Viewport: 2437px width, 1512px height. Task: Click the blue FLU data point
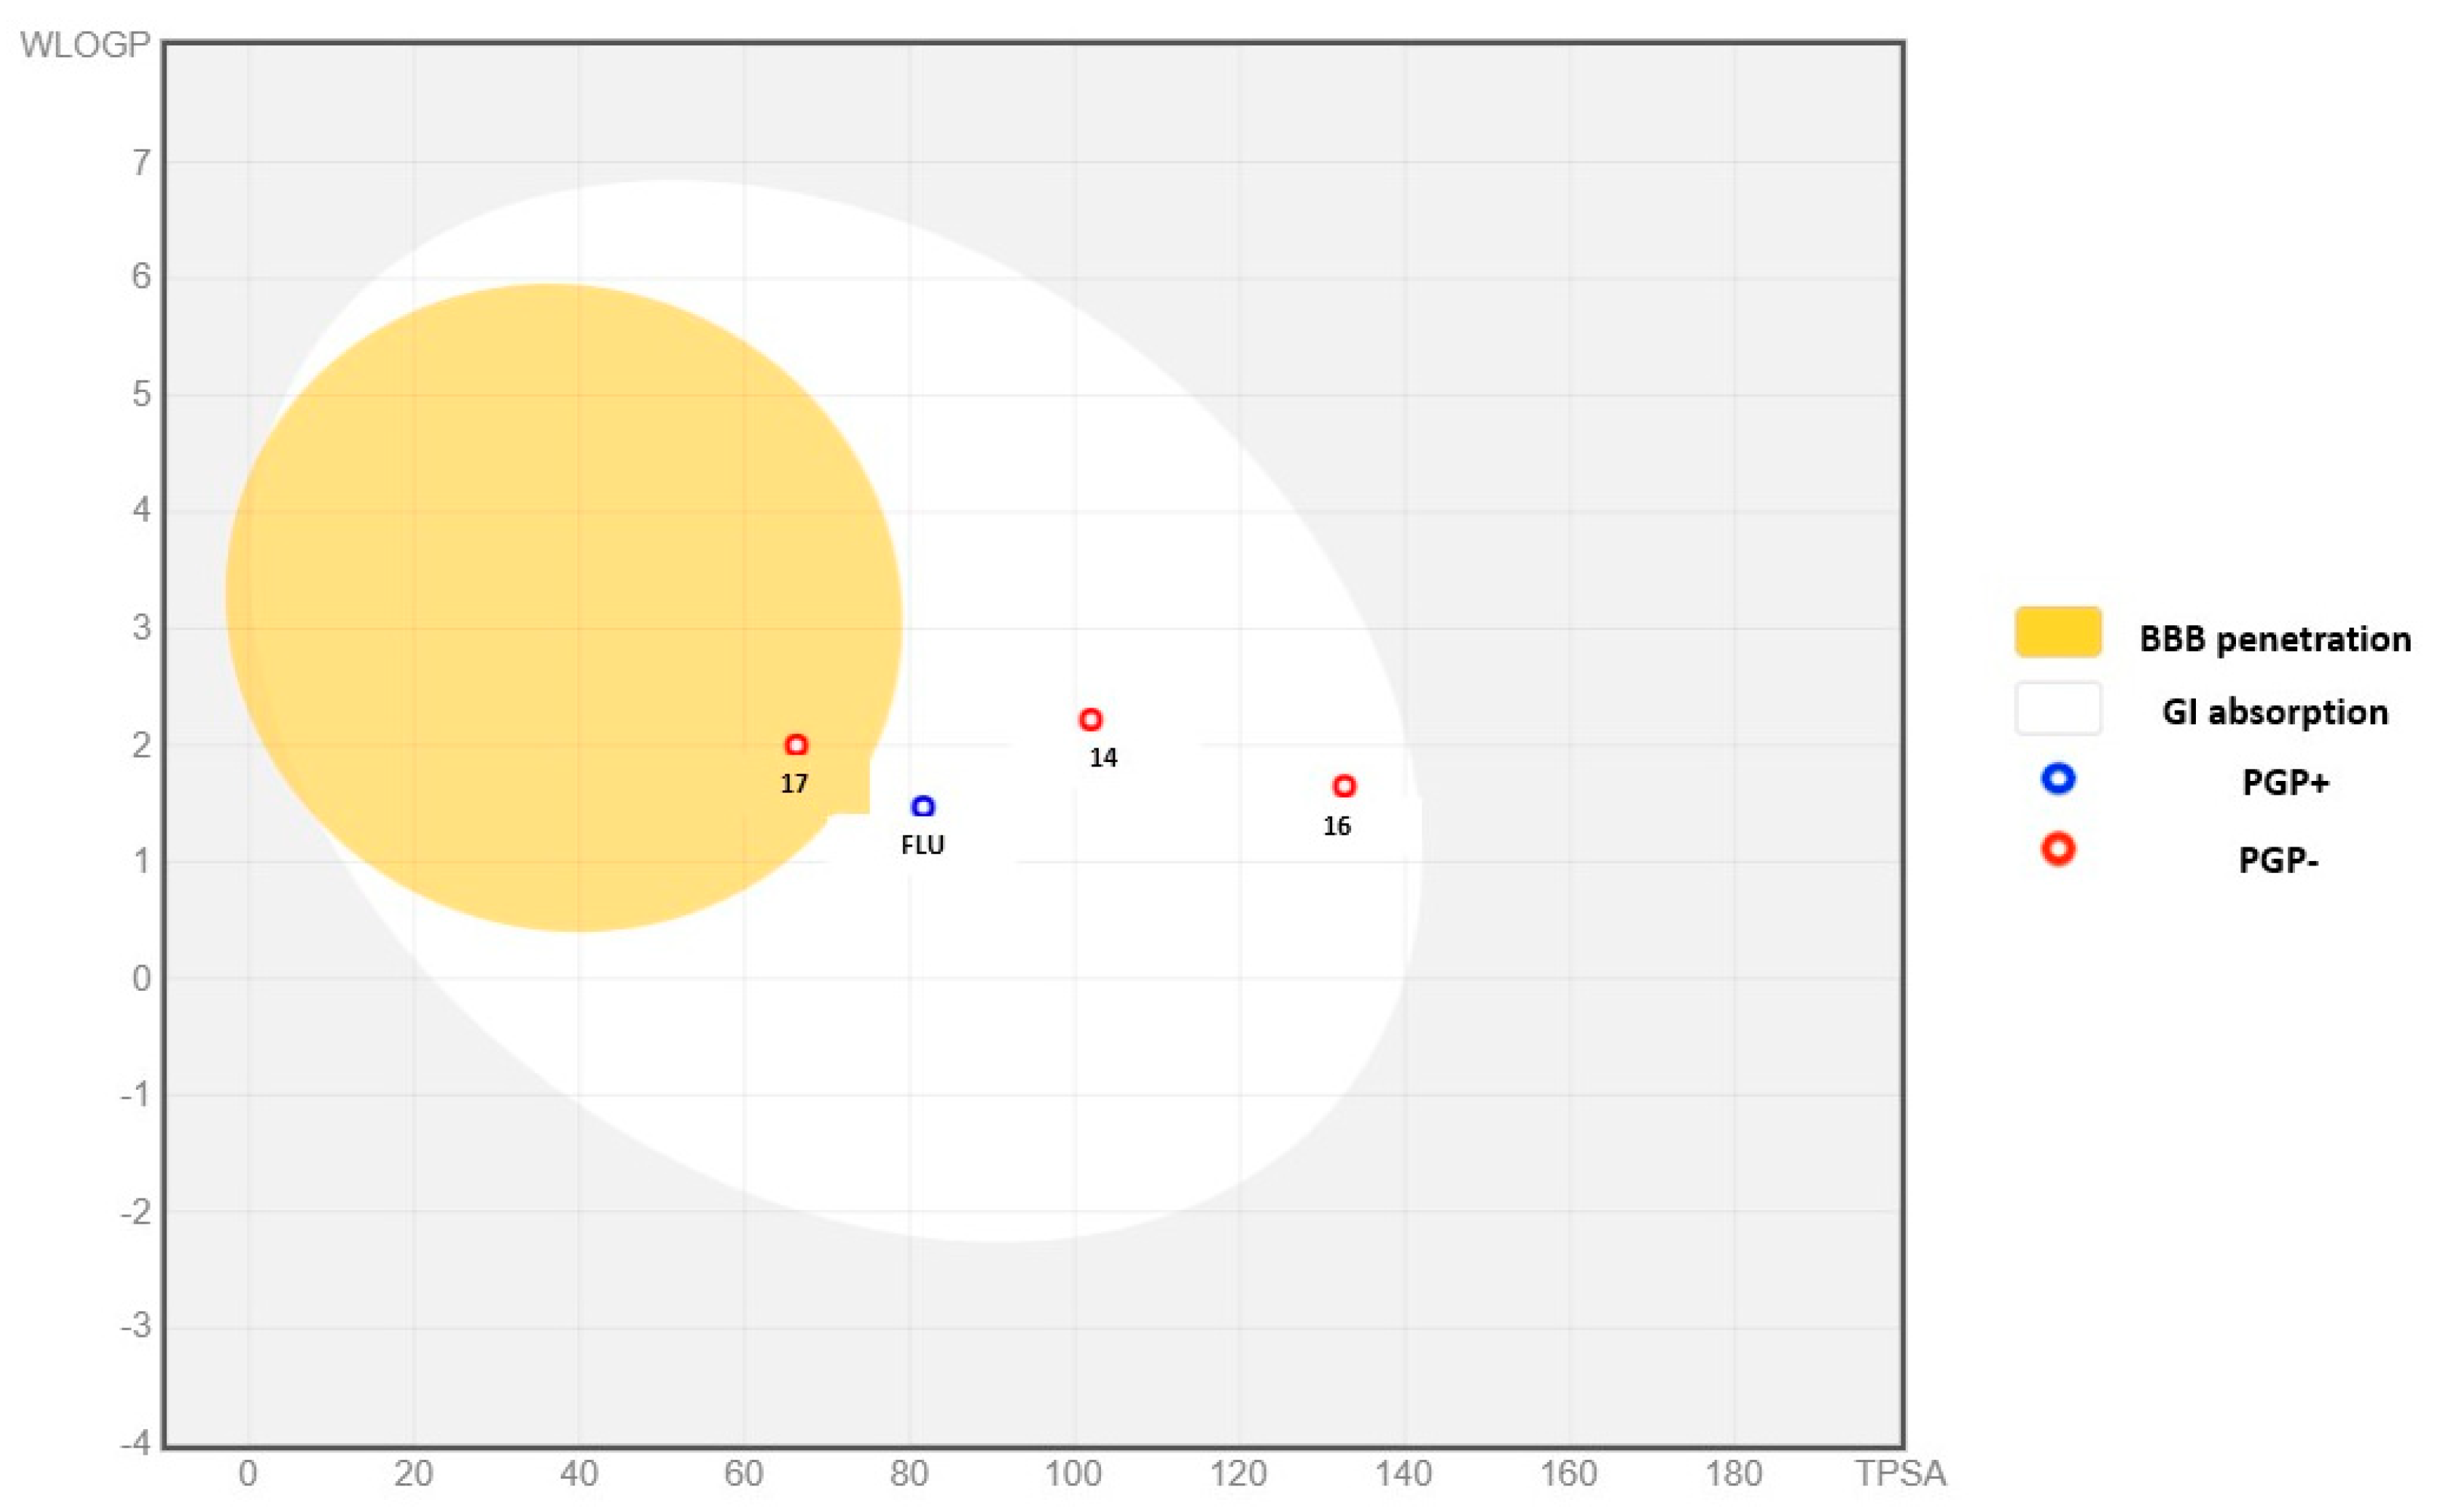923,807
